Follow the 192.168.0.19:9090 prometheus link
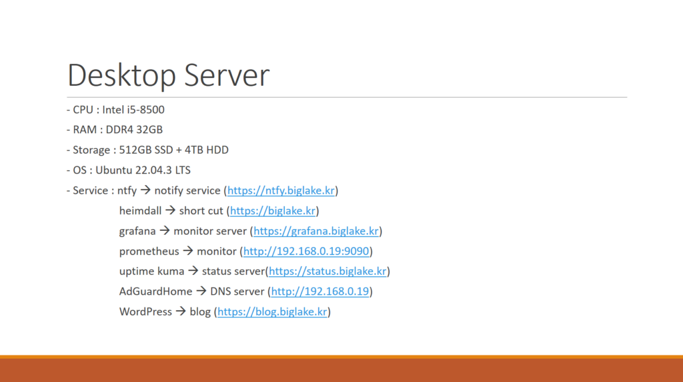 tap(307, 252)
